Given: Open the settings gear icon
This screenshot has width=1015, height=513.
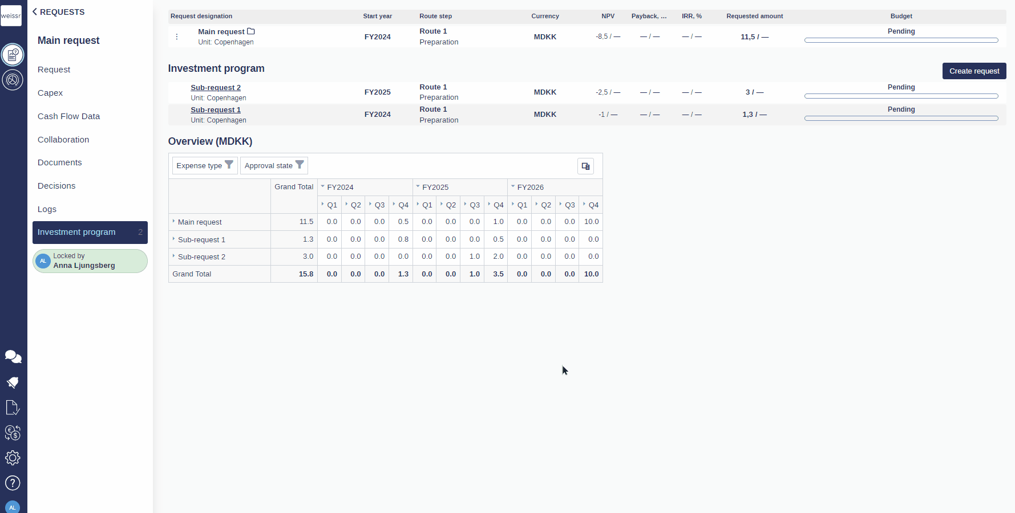Looking at the screenshot, I should 13,458.
